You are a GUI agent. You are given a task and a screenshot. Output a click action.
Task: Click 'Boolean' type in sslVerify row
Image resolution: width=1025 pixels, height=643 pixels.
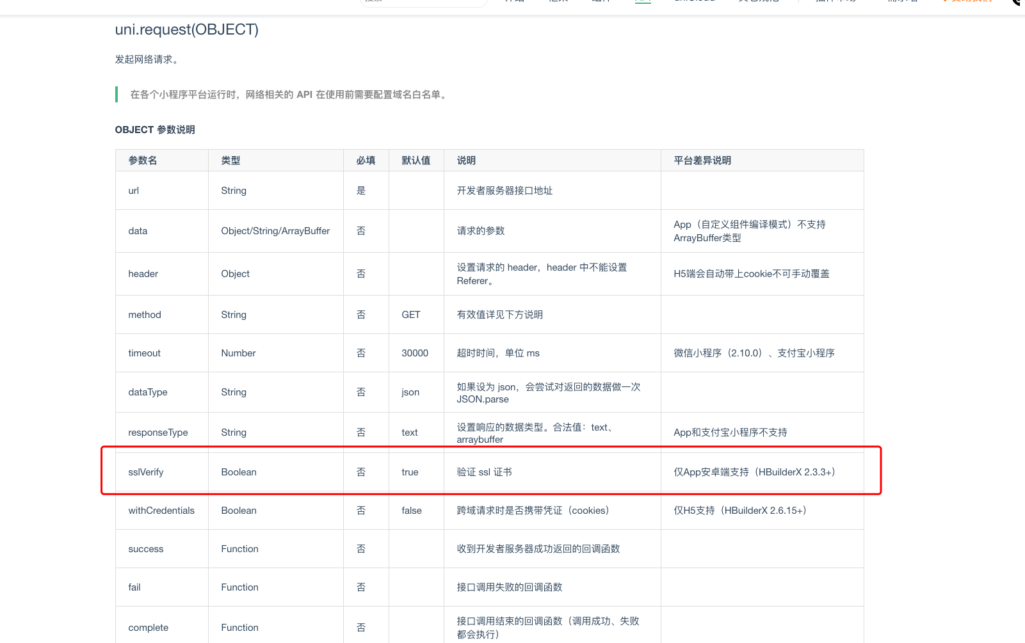(239, 472)
